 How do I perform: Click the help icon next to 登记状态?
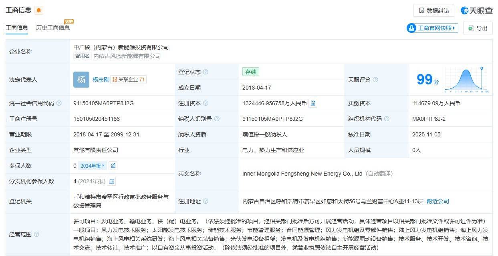(206, 72)
